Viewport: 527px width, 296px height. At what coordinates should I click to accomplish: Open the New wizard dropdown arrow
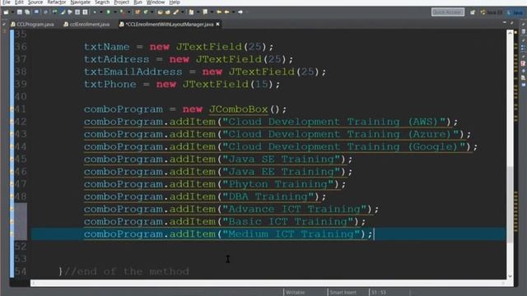pyautogui.click(x=12, y=12)
